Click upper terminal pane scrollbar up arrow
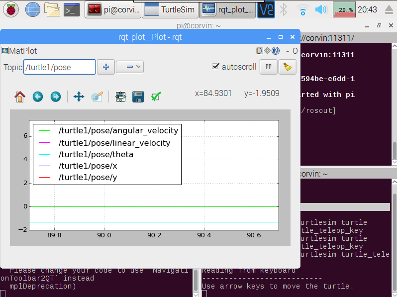The width and height of the screenshot is (397, 297). click(x=394, y=46)
